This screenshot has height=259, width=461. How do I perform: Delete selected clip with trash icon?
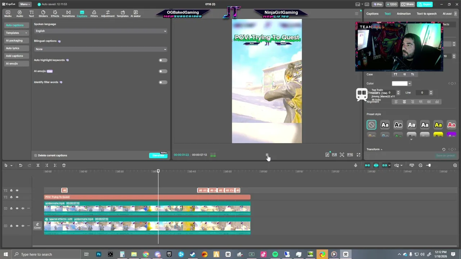point(64,165)
